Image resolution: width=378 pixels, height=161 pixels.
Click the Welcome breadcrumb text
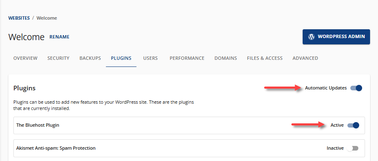click(47, 18)
